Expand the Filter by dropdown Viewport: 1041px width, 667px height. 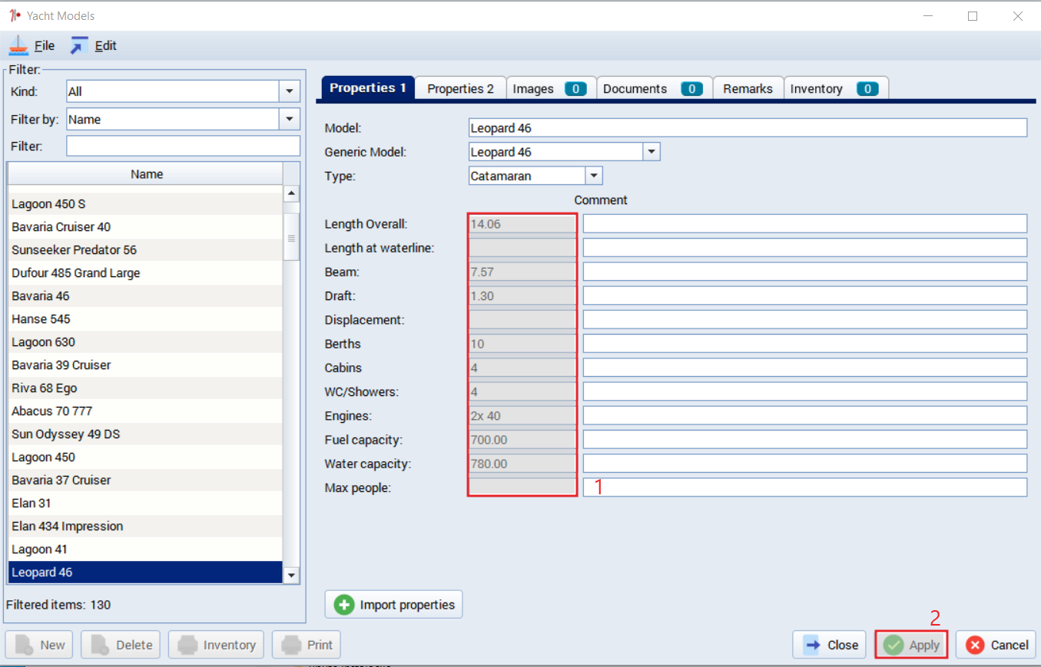click(x=289, y=119)
